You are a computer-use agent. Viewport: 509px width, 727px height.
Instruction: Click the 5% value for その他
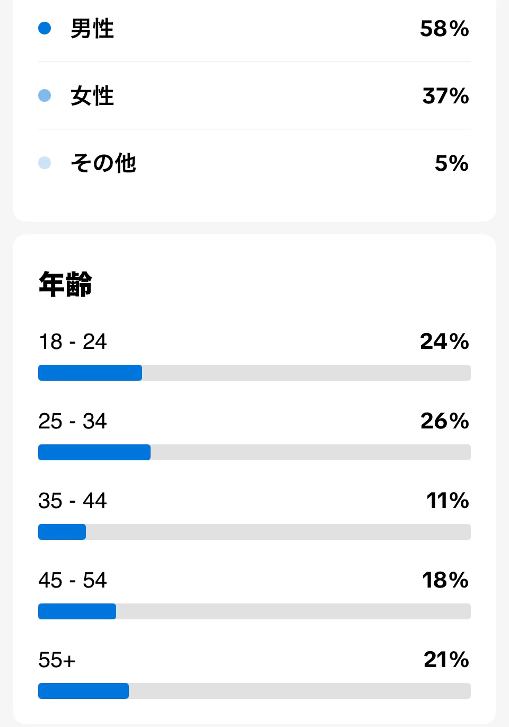(x=452, y=163)
